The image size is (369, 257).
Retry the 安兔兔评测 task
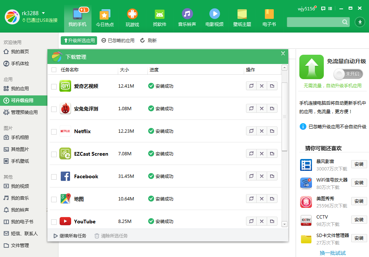pyautogui.click(x=251, y=108)
